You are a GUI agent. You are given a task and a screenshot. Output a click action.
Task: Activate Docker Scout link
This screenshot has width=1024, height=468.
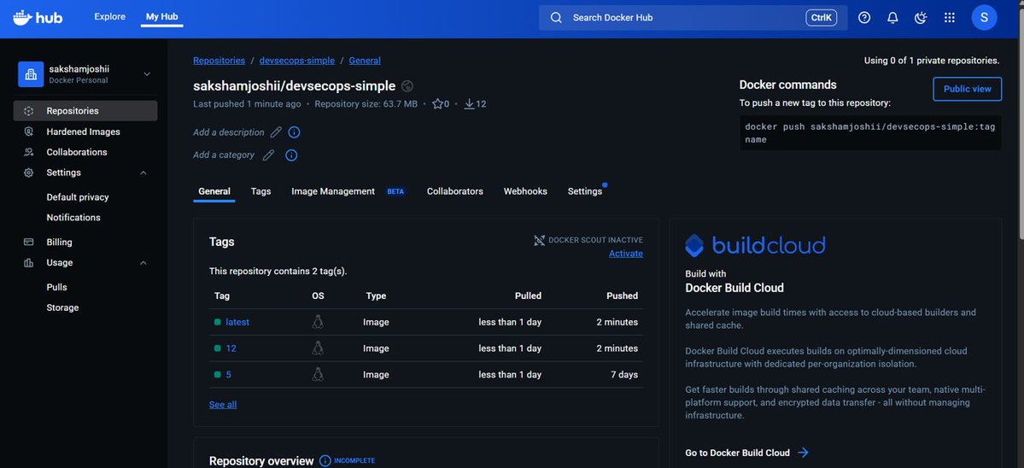pos(626,254)
